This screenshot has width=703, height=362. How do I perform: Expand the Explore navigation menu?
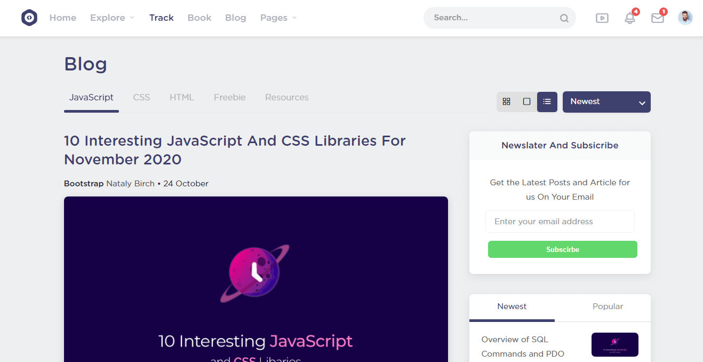(x=112, y=18)
